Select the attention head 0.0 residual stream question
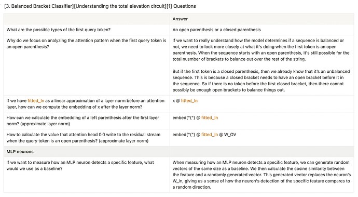The height and width of the screenshot is (197, 358). pos(87,138)
